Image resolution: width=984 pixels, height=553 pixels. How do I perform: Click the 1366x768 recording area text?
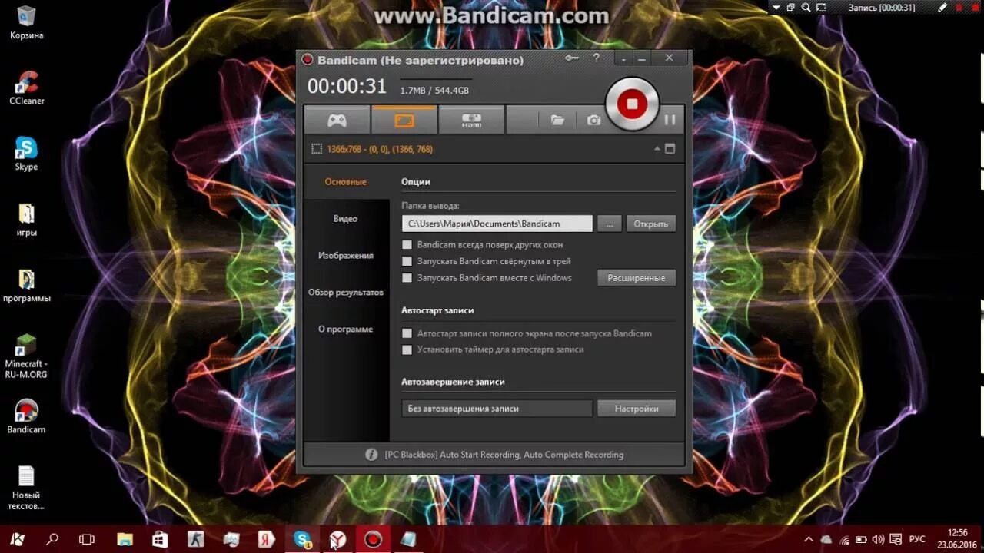tap(380, 149)
